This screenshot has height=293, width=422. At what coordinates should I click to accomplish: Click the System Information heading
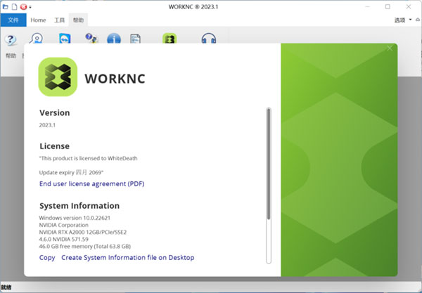79,206
